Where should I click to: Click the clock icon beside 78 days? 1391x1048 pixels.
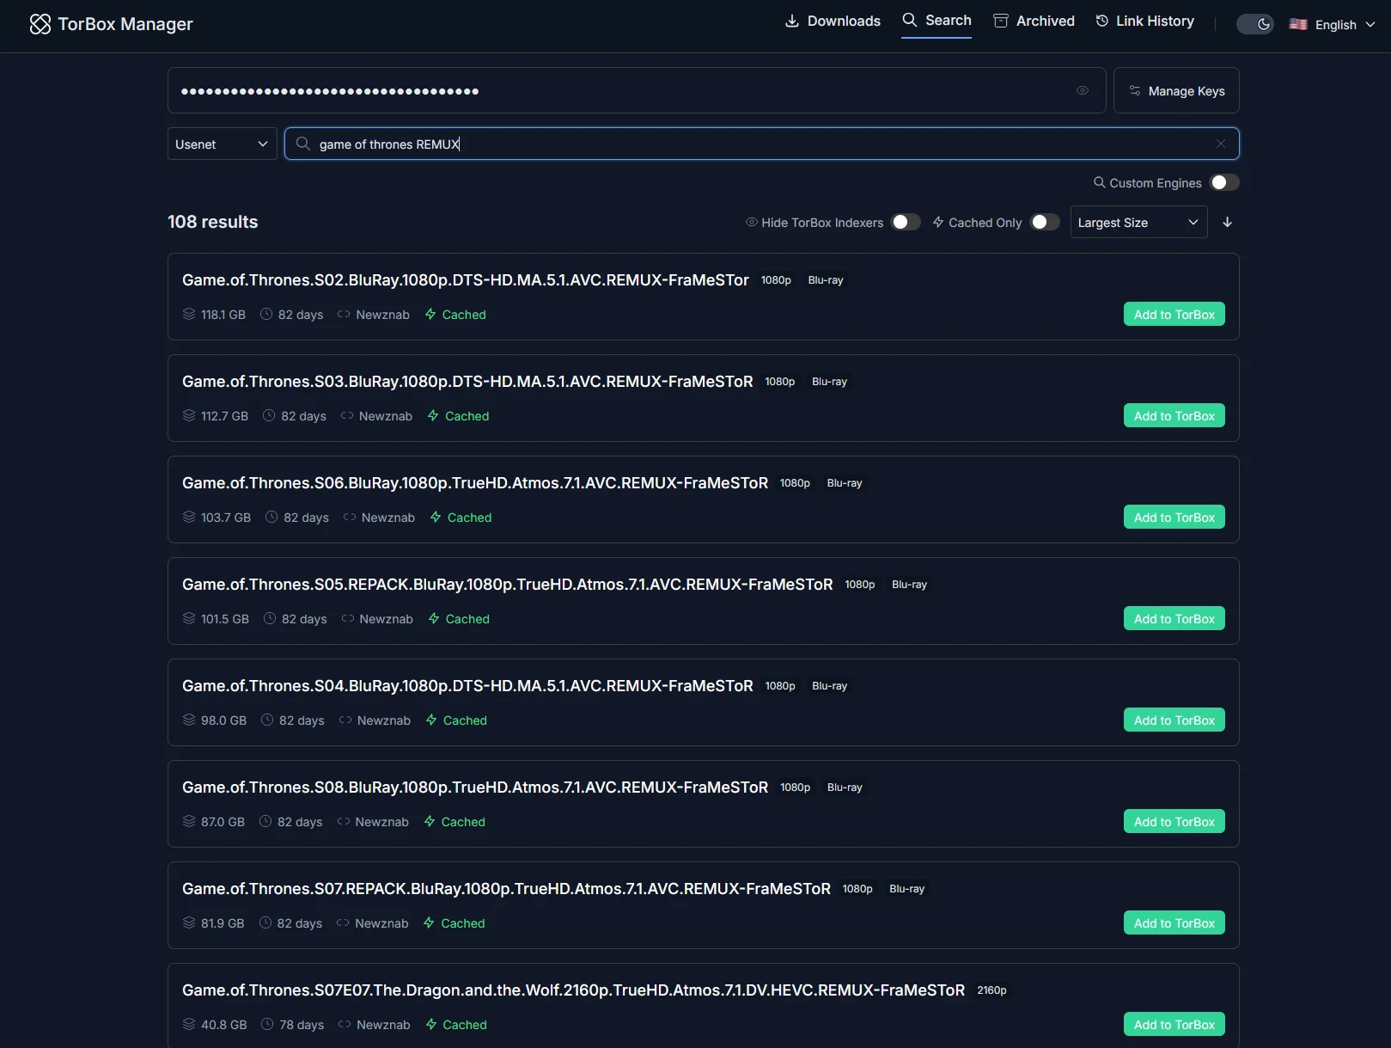[x=267, y=1024]
